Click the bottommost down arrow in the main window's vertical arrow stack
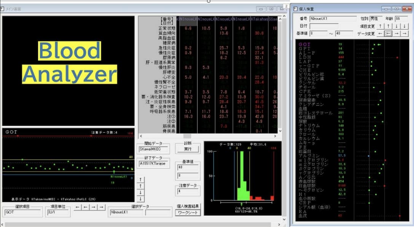This screenshot has height=227, width=414. click(141, 199)
